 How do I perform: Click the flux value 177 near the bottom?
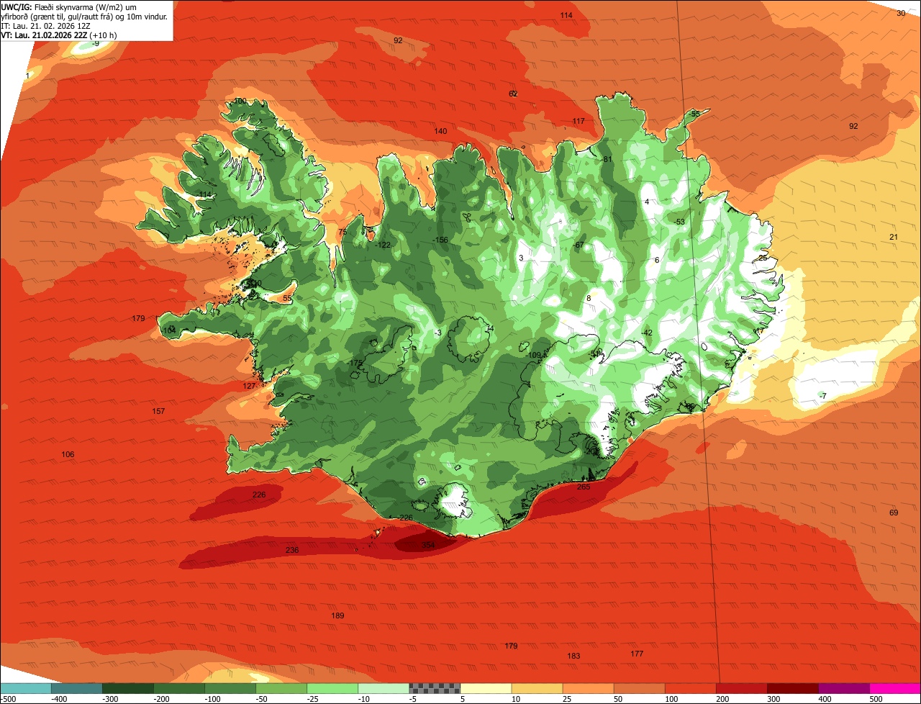tap(637, 654)
